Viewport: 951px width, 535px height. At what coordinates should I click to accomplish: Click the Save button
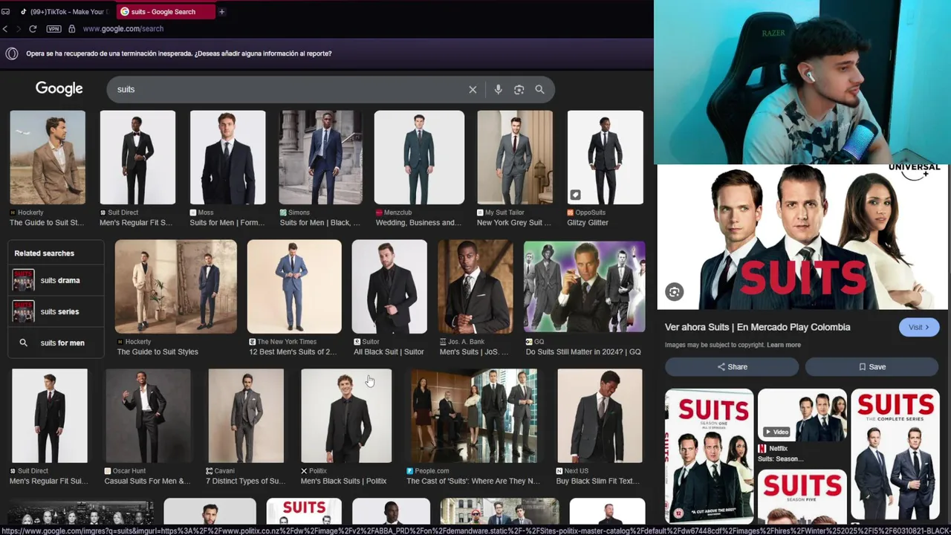coord(872,366)
